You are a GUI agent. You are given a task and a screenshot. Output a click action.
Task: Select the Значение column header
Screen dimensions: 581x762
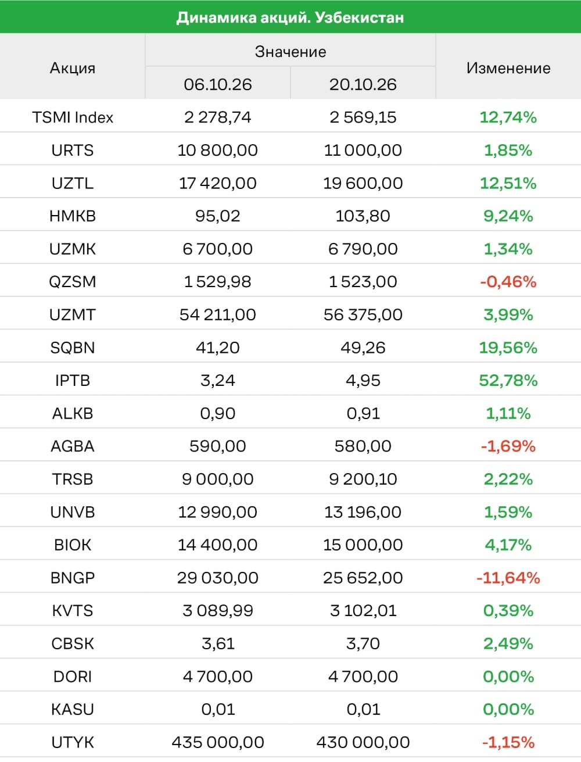290,52
